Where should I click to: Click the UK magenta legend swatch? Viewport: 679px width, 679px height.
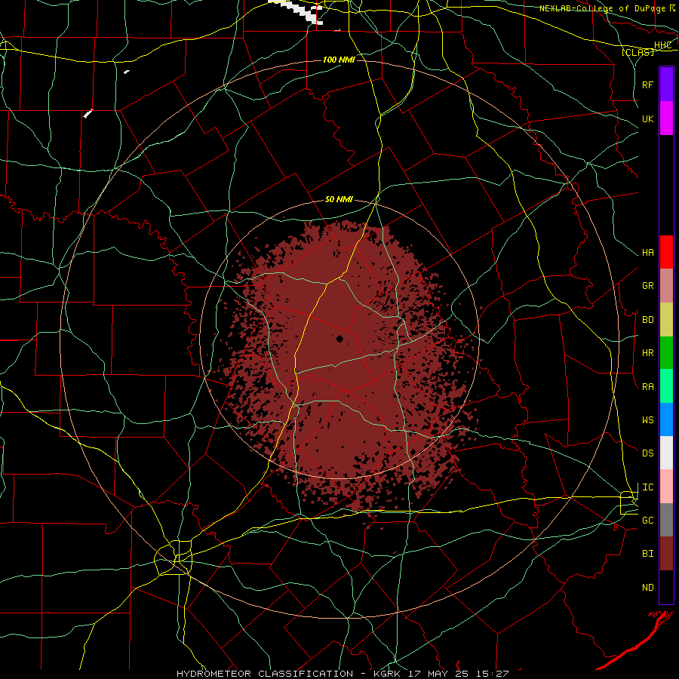pos(666,118)
